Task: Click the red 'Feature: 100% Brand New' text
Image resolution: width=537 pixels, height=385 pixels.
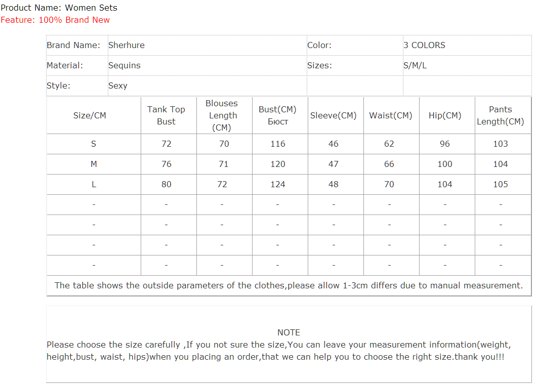Action: point(55,20)
